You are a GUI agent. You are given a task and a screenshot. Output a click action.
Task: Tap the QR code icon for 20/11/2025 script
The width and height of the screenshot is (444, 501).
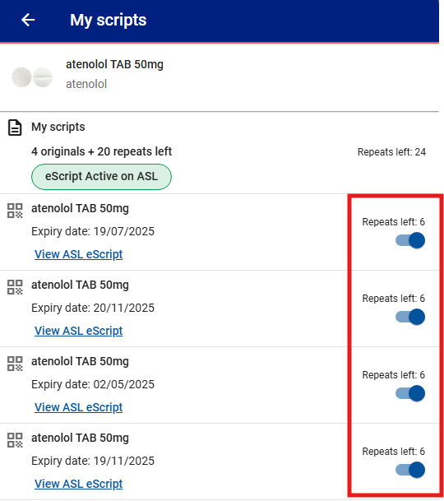(x=15, y=287)
